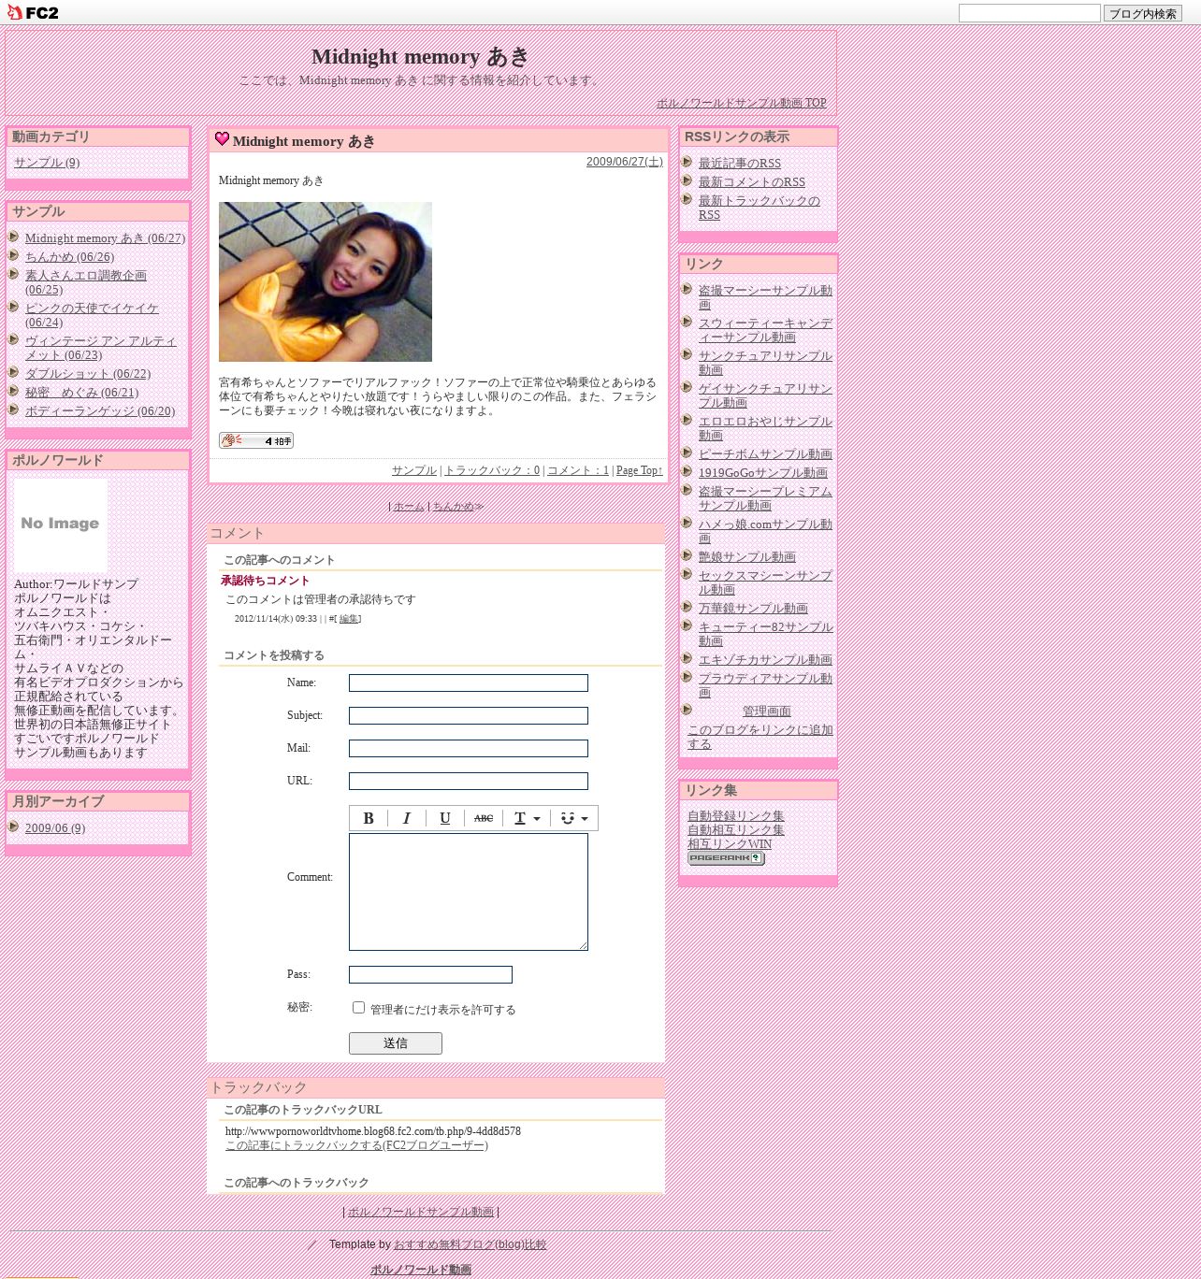This screenshot has height=1279, width=1201.
Task: Open ピーチボムサンプル動画 link
Action: point(765,454)
